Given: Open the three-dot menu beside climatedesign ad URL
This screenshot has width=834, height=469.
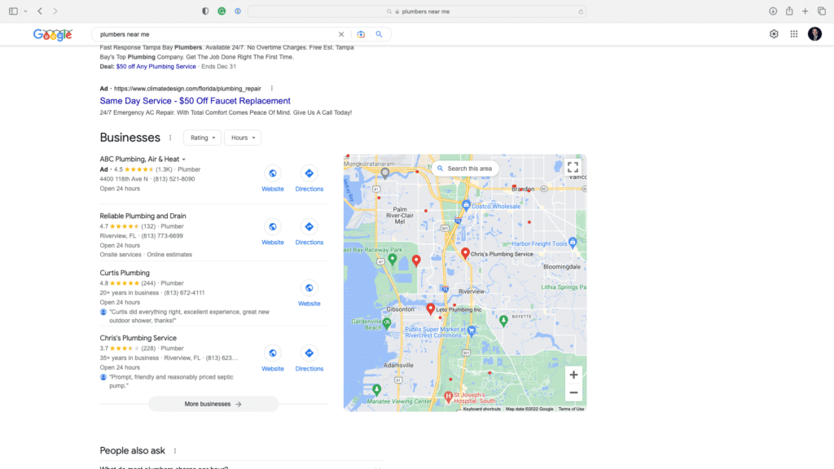Looking at the screenshot, I should 272,88.
